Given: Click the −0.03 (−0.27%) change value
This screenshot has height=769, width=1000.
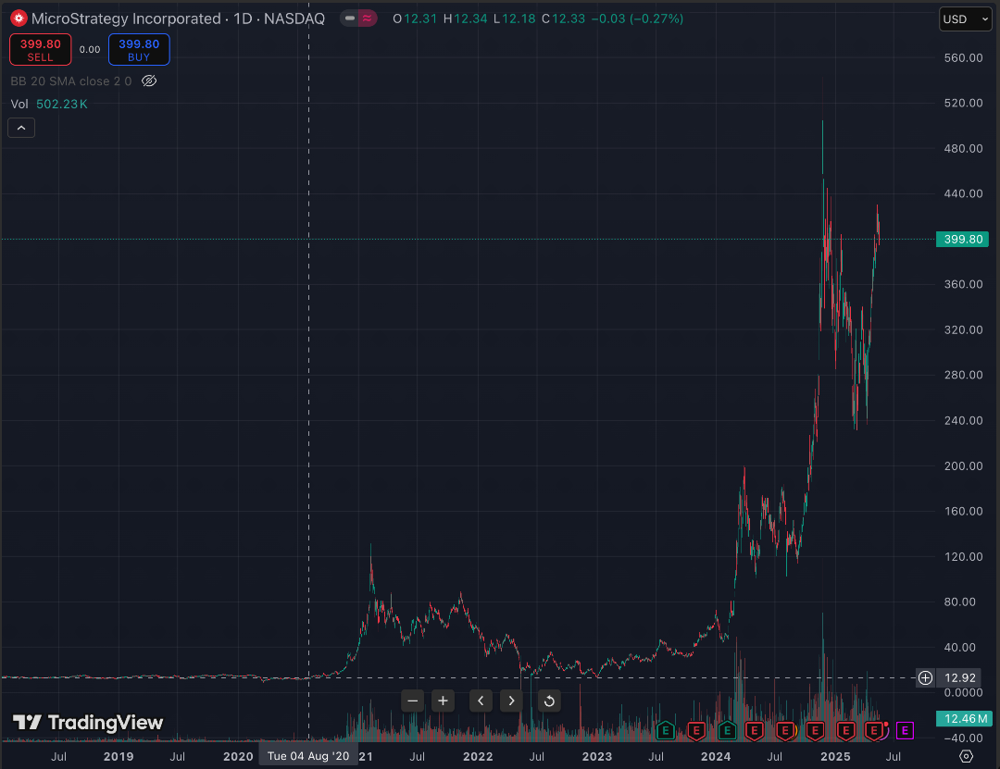Looking at the screenshot, I should coord(637,19).
